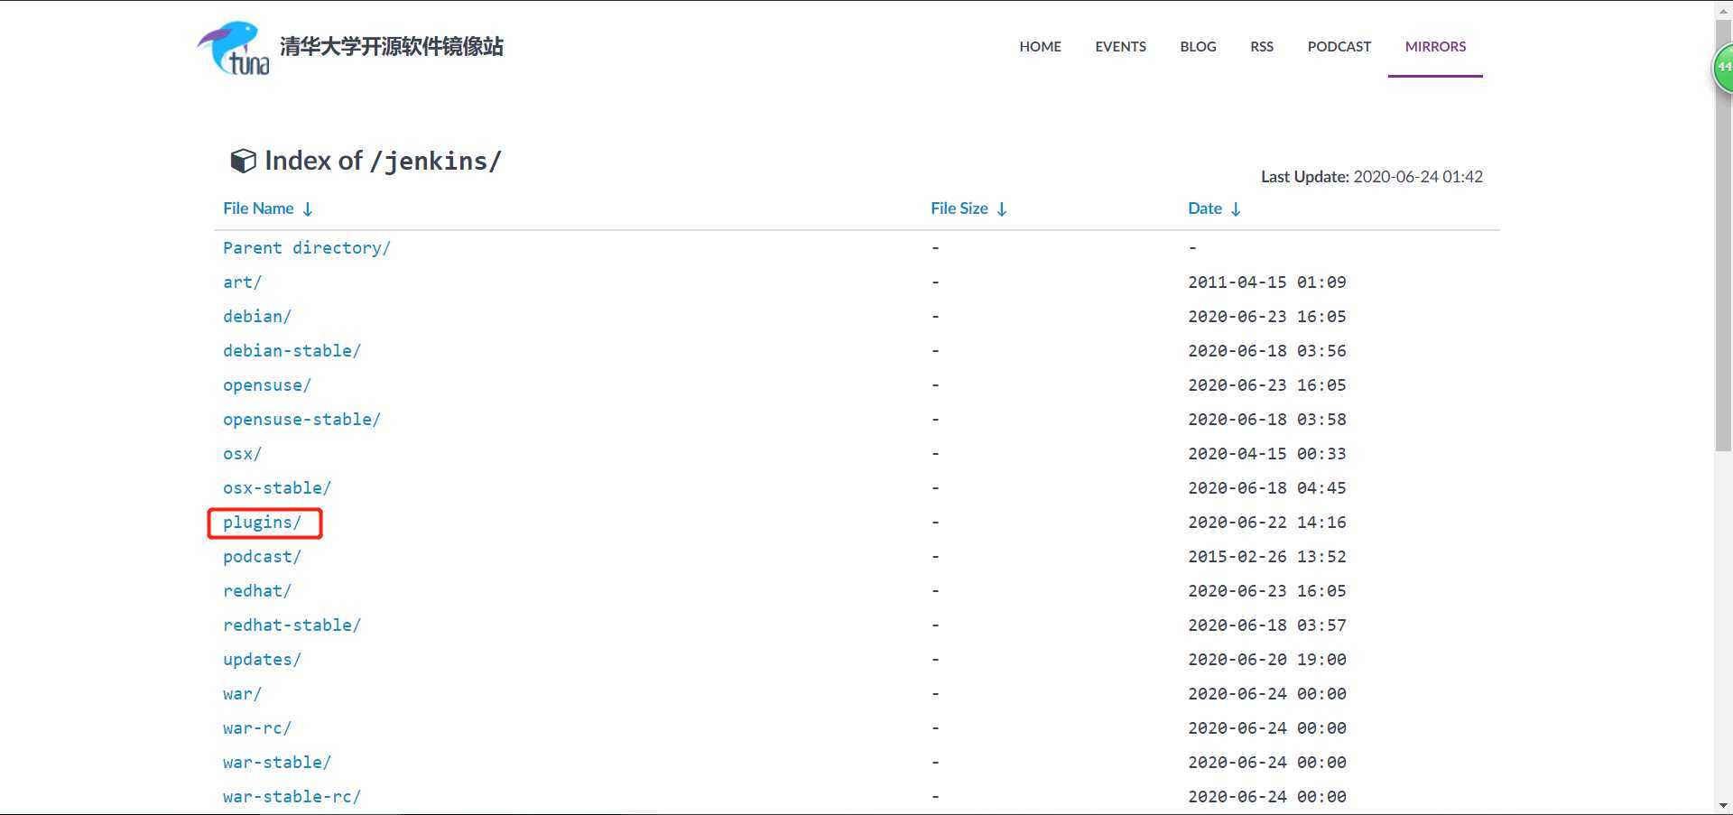Open the HOME nav item

pos(1040,47)
